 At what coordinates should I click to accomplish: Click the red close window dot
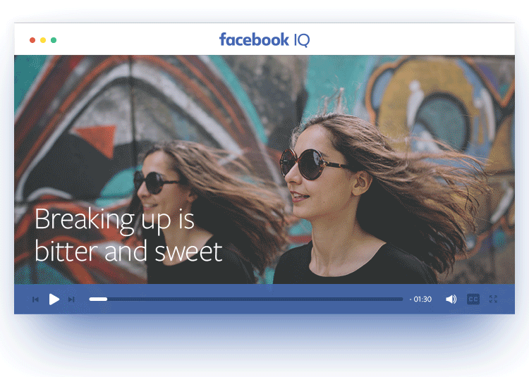point(32,40)
